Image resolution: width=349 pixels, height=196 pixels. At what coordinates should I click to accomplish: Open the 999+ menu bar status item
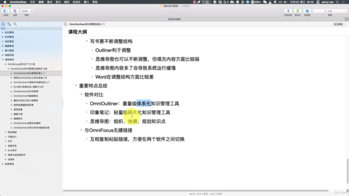pyautogui.click(x=256, y=2)
